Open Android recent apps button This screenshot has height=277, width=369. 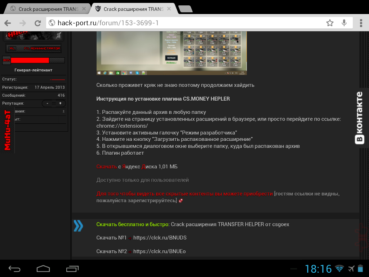[x=72, y=268]
